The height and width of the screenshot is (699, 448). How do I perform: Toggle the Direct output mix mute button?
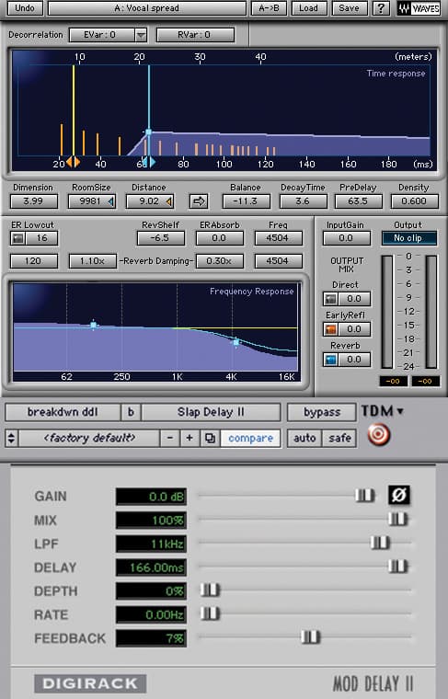point(330,299)
